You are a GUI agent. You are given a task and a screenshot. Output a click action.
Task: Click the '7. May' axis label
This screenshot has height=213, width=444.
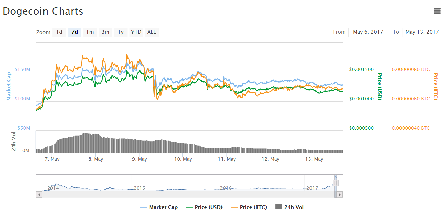point(53,159)
